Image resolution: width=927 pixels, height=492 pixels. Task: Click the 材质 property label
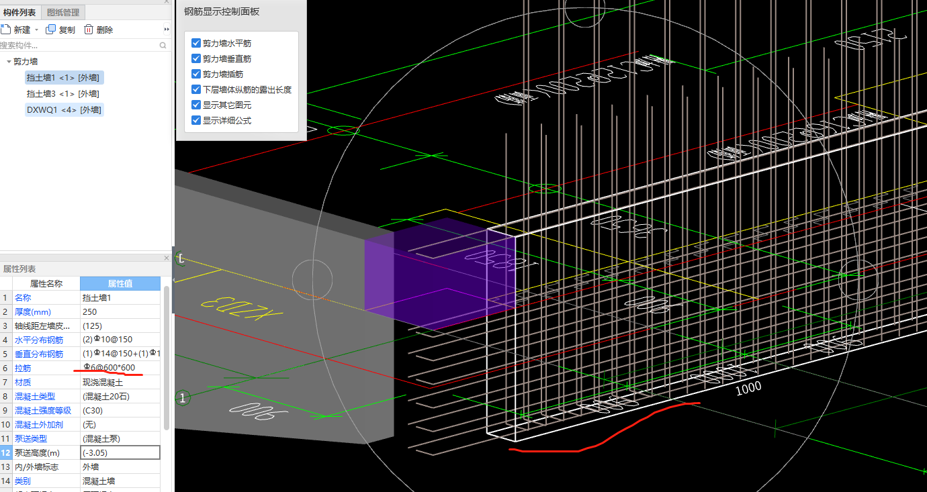pos(23,383)
